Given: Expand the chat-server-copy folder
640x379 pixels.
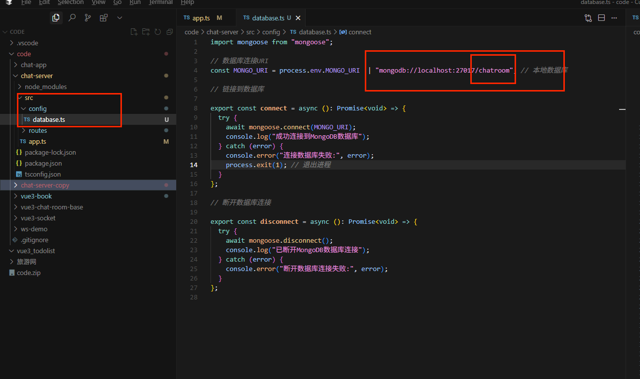Looking at the screenshot, I should (x=45, y=185).
